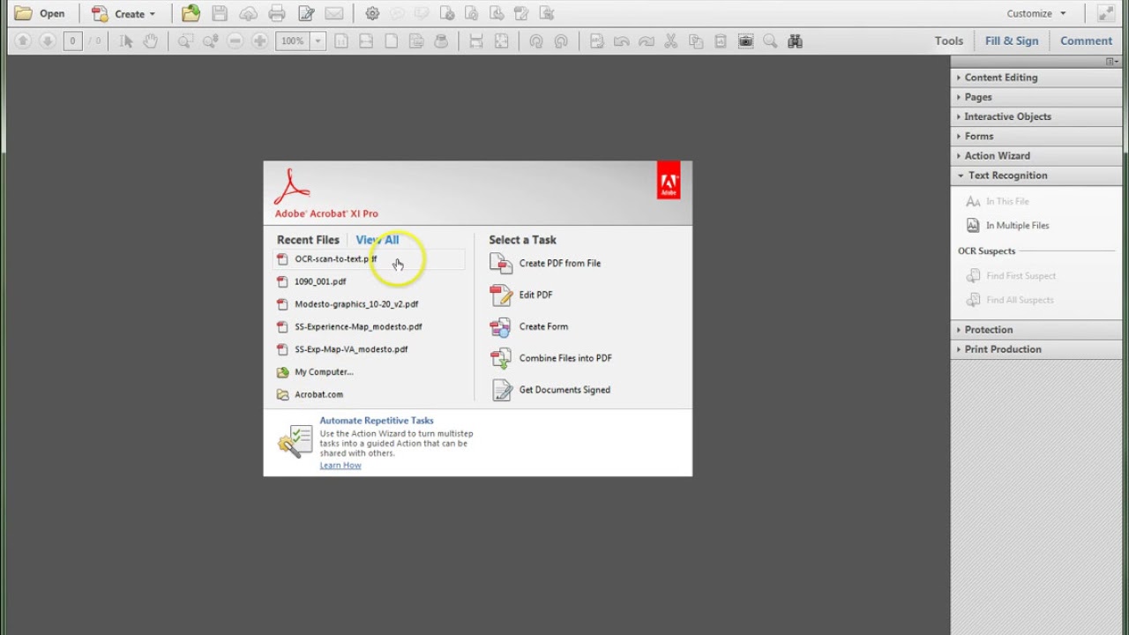Collapse the Text Recognition panel

[1036, 175]
